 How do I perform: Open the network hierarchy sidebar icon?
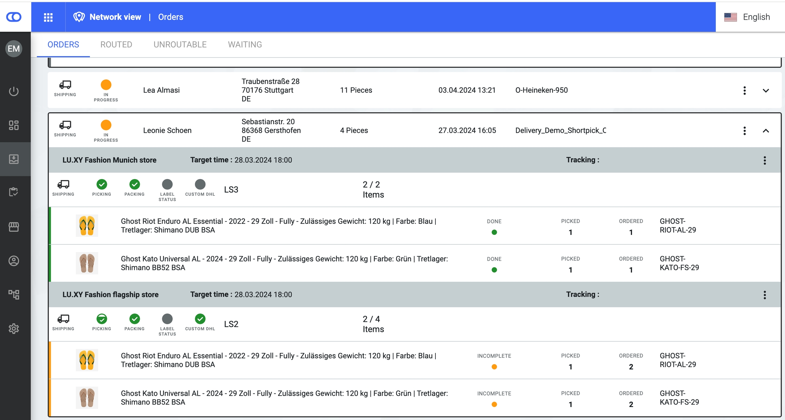(x=14, y=294)
